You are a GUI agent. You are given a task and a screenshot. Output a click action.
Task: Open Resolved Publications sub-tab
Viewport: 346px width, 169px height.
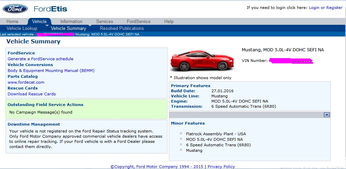[x=122, y=28]
